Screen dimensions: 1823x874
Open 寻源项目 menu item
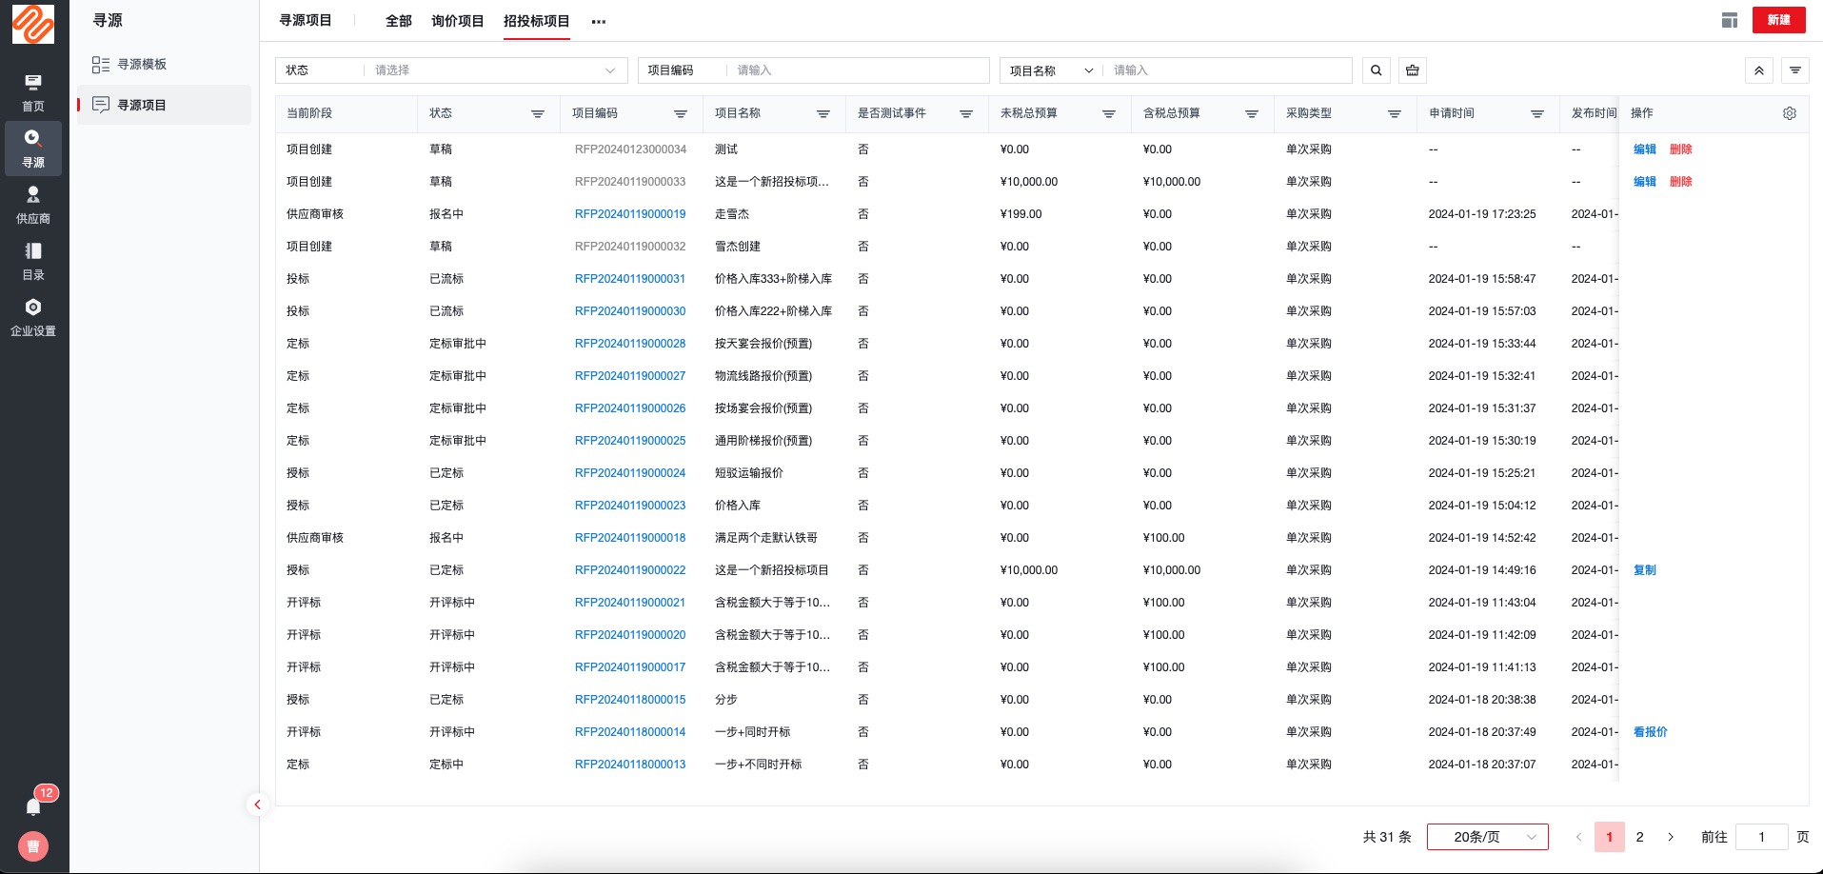coord(164,105)
